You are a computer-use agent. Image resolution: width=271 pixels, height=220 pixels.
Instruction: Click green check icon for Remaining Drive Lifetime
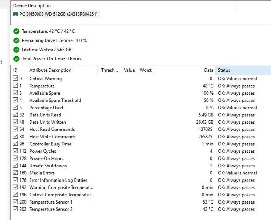click(16, 40)
